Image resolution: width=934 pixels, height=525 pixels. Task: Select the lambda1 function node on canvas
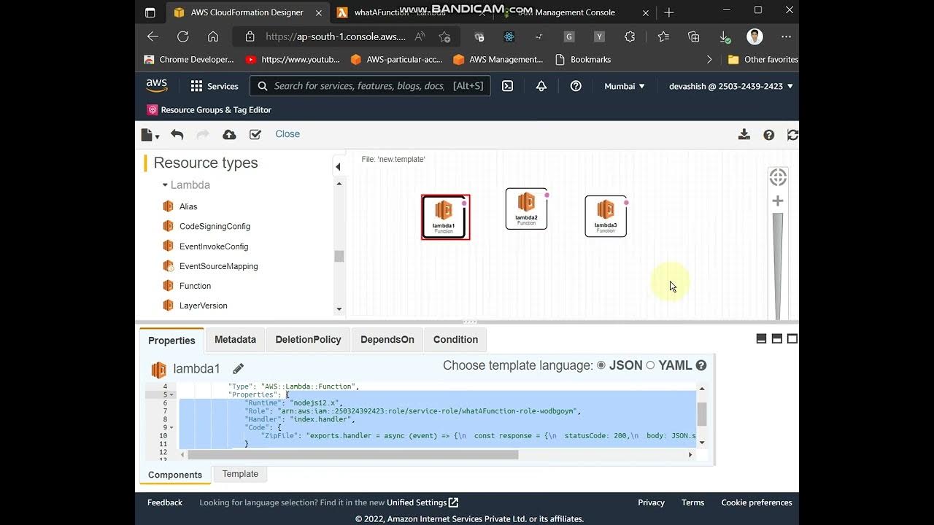pyautogui.click(x=445, y=217)
